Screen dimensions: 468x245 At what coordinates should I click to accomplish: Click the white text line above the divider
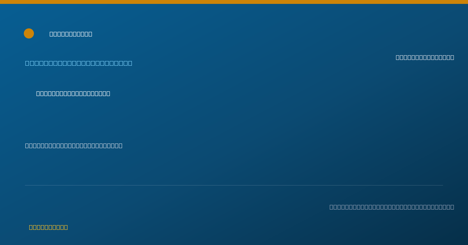point(74,145)
